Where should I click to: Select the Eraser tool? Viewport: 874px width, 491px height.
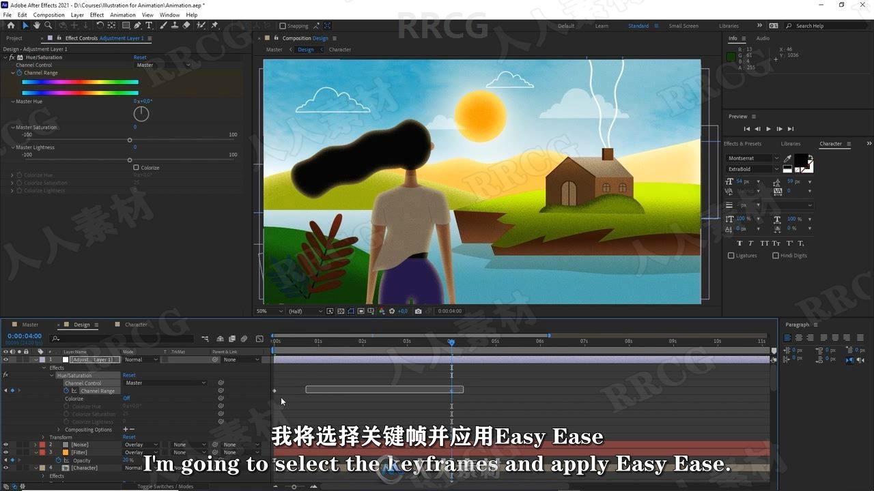[x=186, y=25]
